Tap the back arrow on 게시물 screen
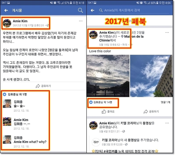The height and width of the screenshot is (155, 175). click(6, 10)
